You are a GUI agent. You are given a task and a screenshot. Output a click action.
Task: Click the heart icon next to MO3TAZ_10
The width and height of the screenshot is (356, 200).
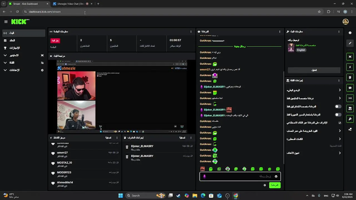(x=53, y=164)
